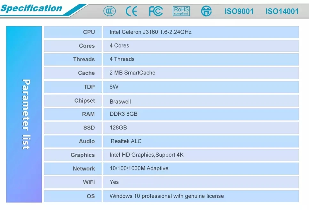Viewport: 309px width, 210px height.
Task: Click 'Windows 10 professional with genuine license'
Action: tap(167, 196)
